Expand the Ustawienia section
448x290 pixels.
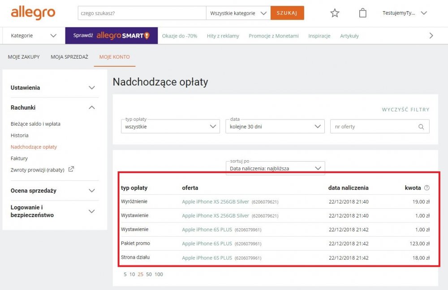[52, 88]
